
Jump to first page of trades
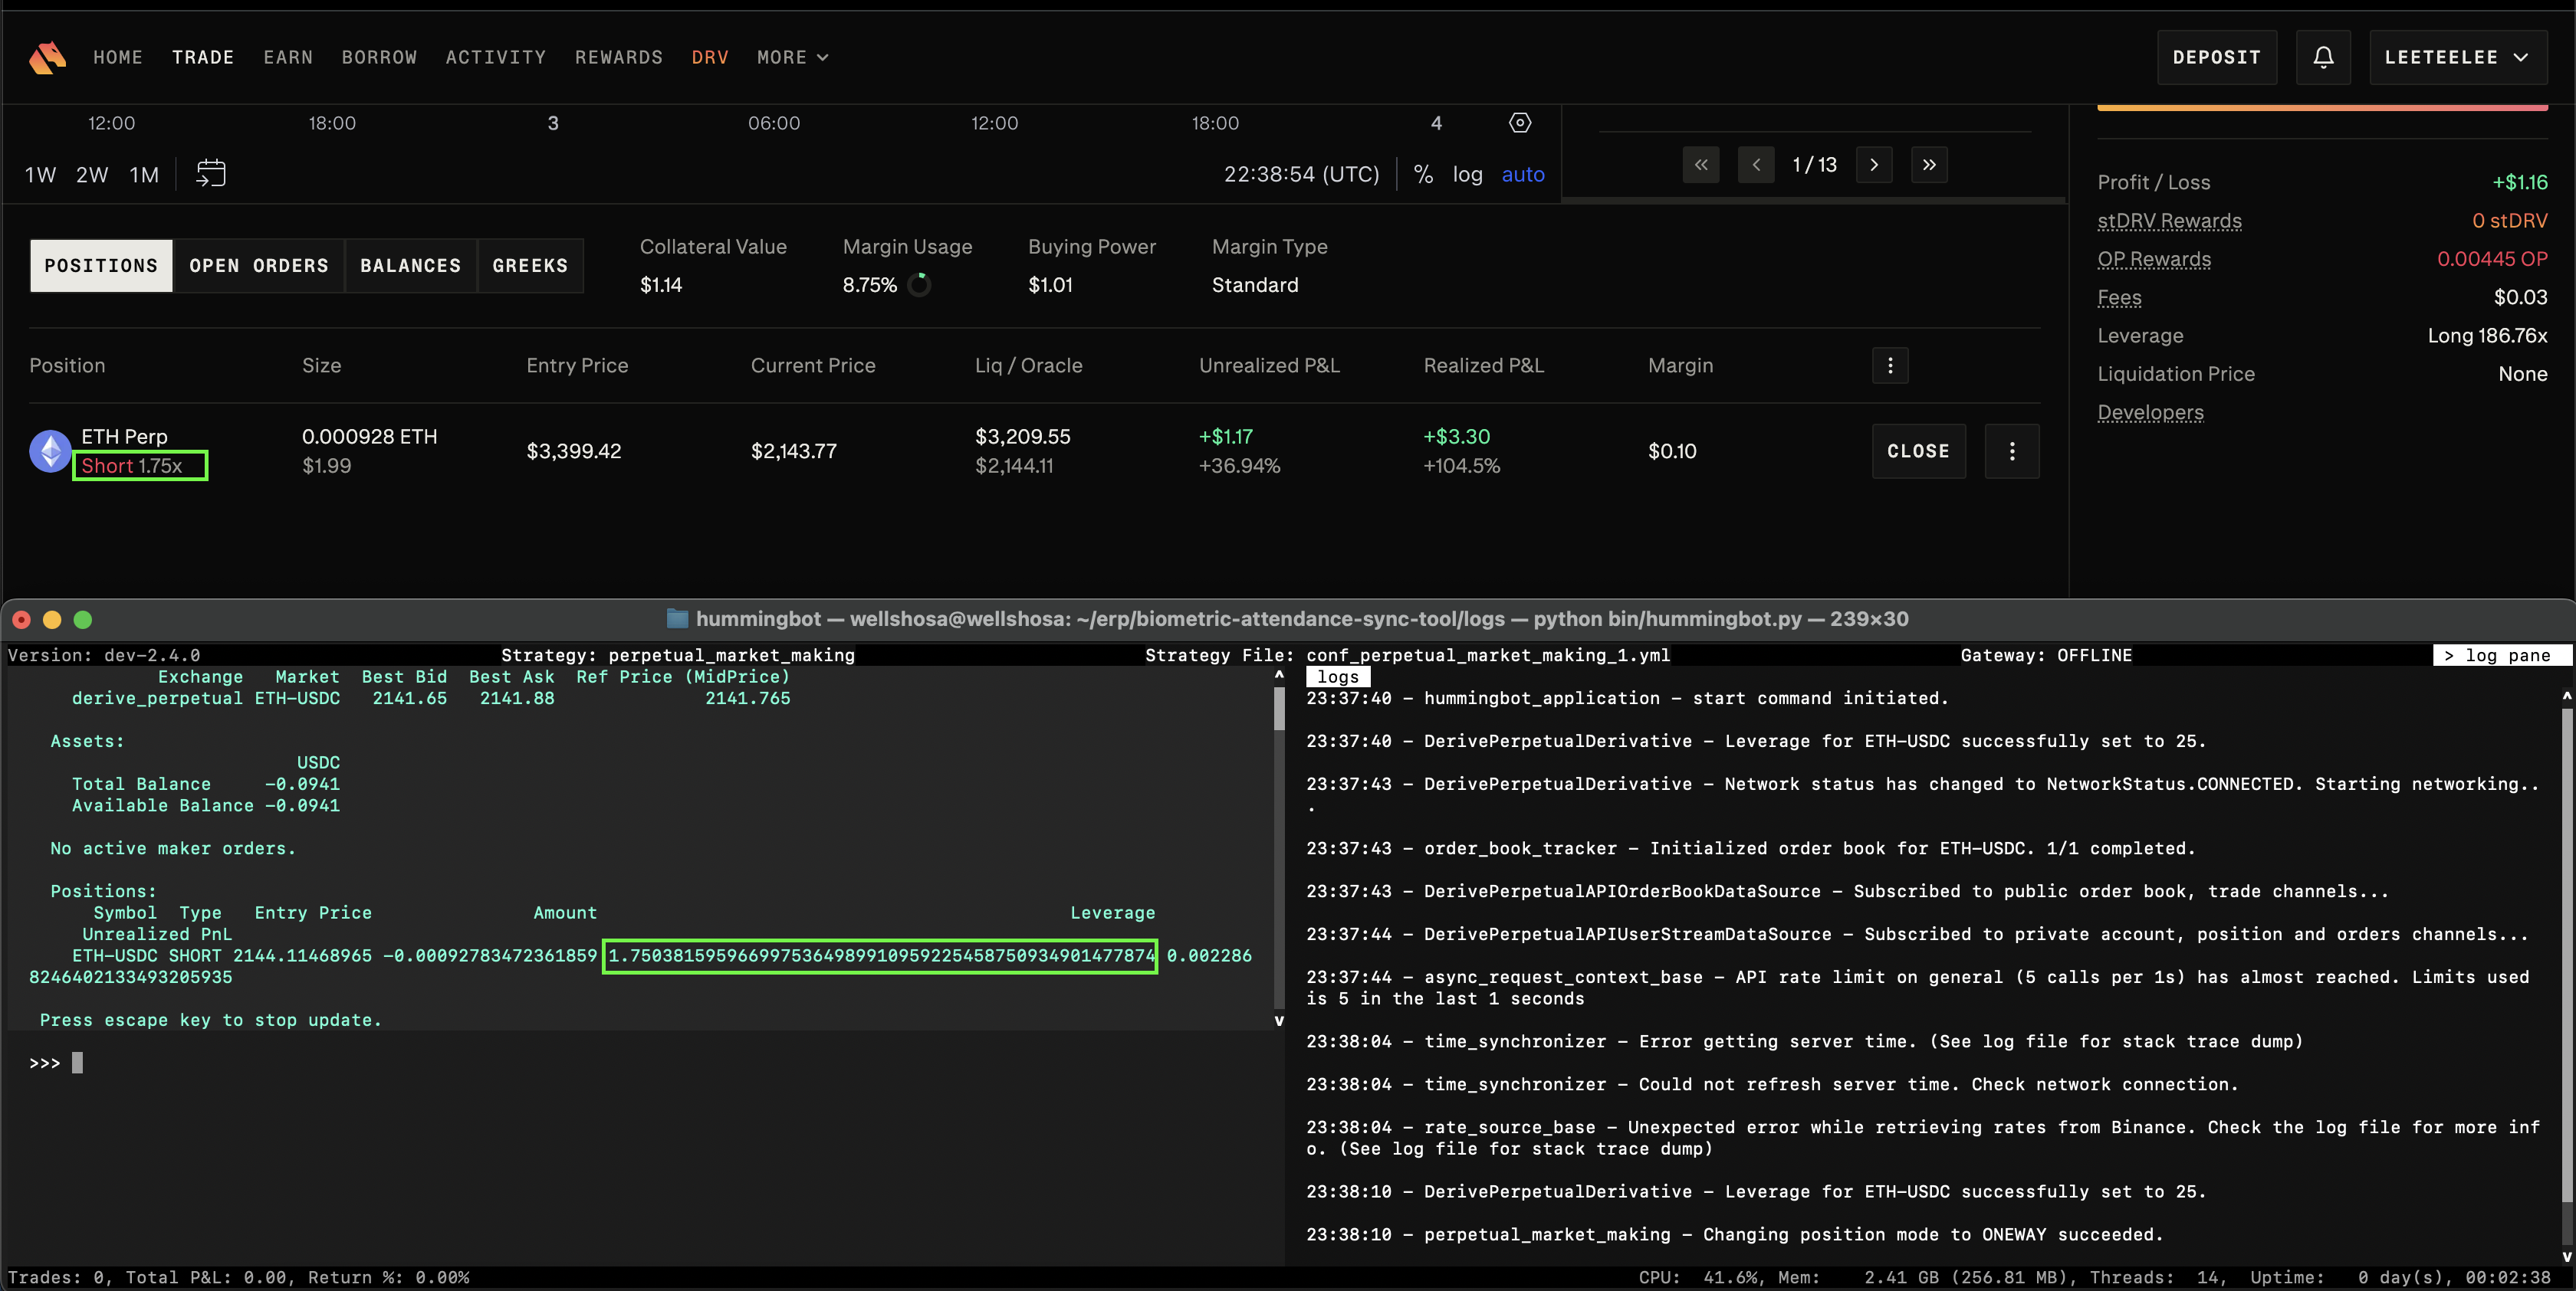1700,165
